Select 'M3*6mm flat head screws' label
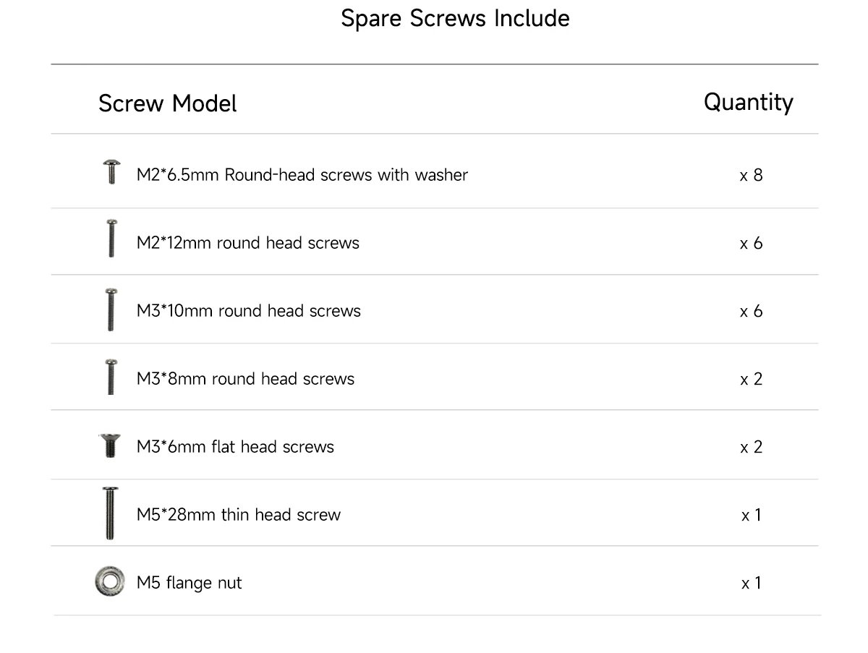The width and height of the screenshot is (868, 653). [x=235, y=447]
